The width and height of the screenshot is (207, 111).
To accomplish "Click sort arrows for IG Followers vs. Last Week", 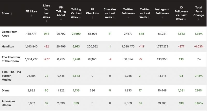I will 185,19.
